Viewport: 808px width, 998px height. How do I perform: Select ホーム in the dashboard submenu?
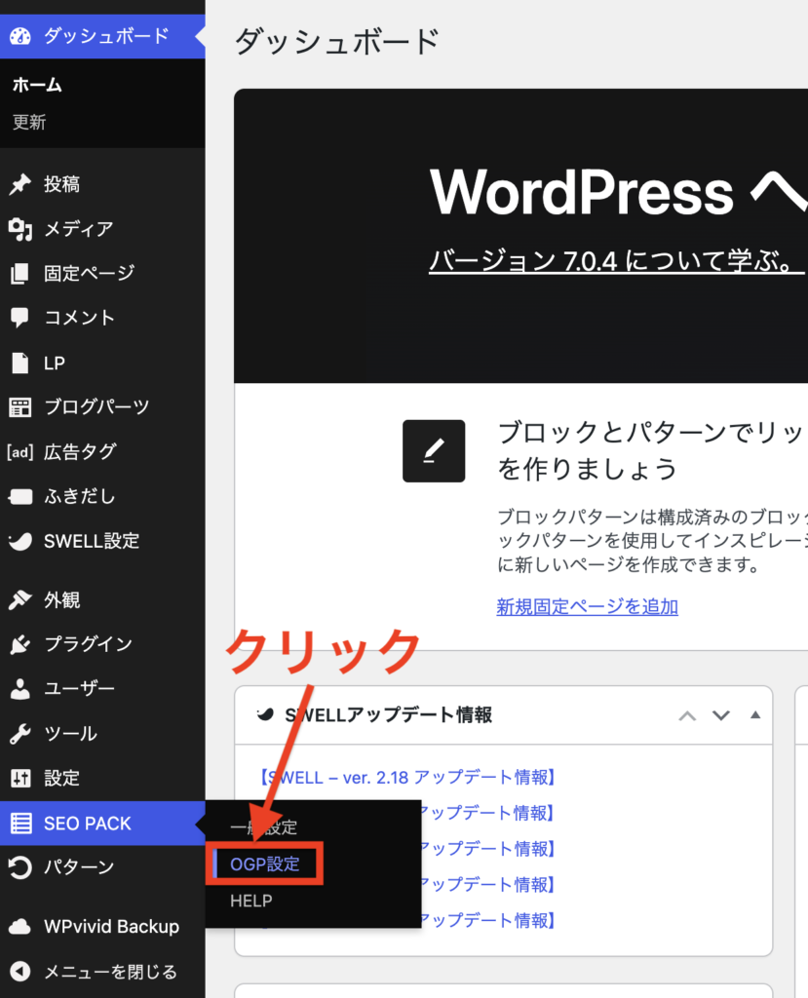[37, 86]
